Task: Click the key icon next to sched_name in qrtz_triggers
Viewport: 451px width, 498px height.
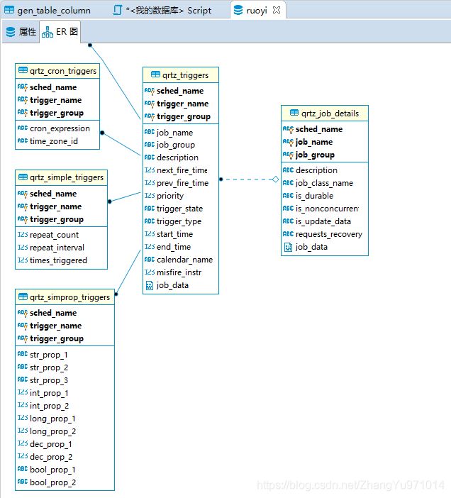Action: [149, 91]
